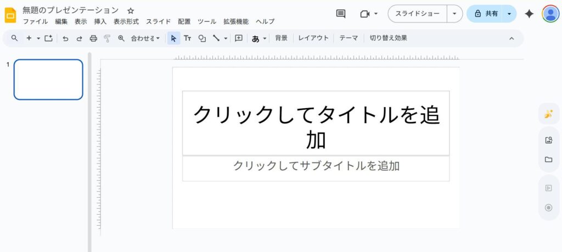Open the スライド menu
Screen dimensions: 562x252
click(x=159, y=21)
